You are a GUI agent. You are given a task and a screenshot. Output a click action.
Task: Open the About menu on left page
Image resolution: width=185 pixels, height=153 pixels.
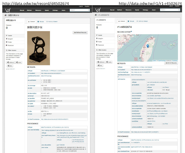point(64,10)
